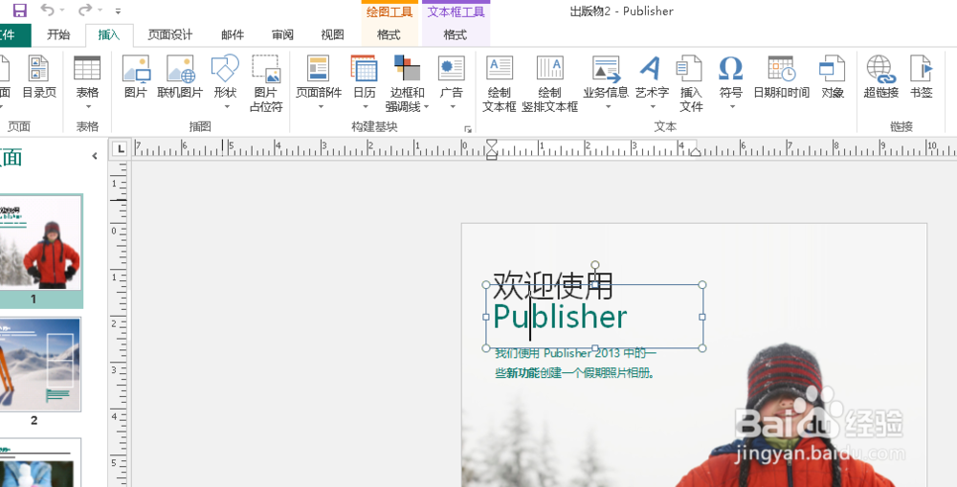This screenshot has height=487, width=957.
Task: Click the Save icon in quick access toolbar
Action: 19,10
